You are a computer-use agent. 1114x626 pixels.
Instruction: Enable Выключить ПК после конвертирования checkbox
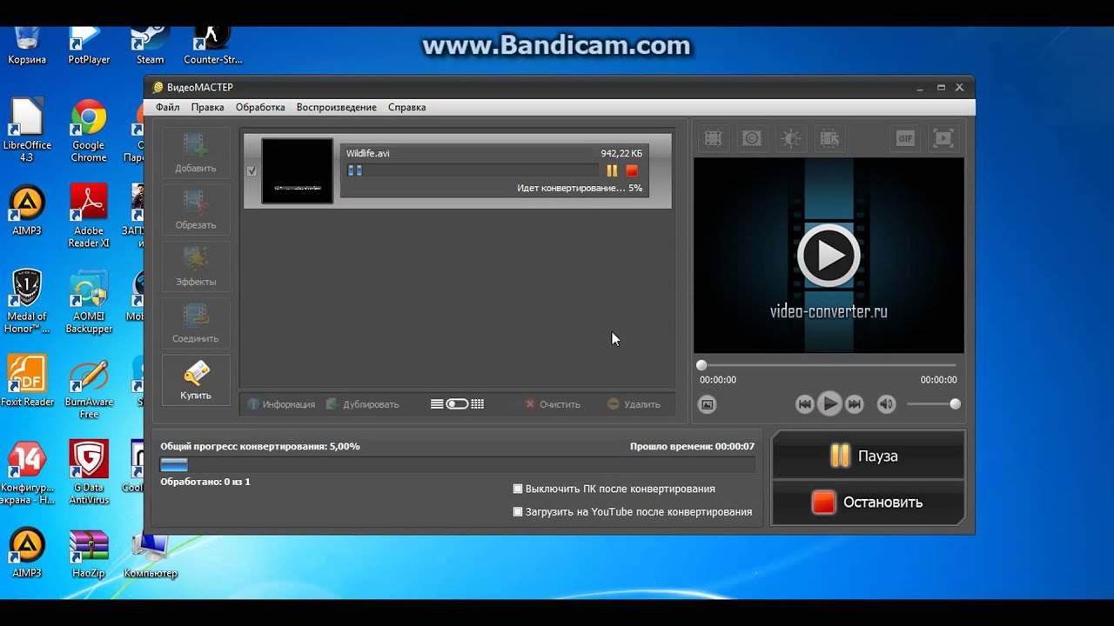(x=518, y=489)
